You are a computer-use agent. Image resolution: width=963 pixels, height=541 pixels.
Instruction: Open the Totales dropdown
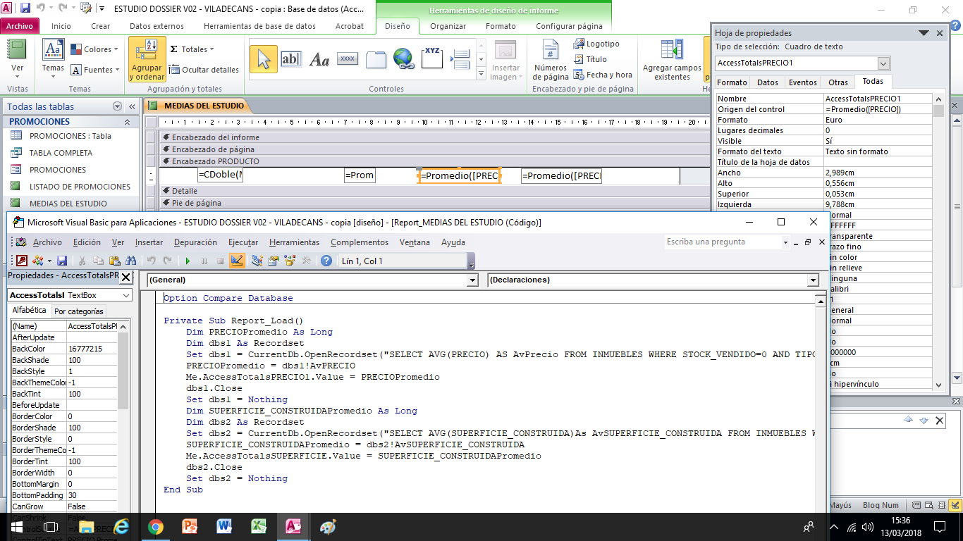(x=192, y=49)
